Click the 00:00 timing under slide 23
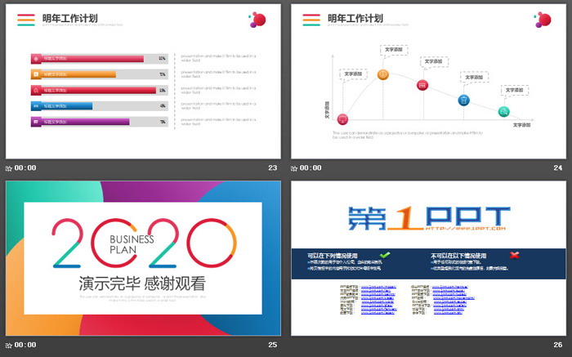572x357 pixels. [25, 167]
